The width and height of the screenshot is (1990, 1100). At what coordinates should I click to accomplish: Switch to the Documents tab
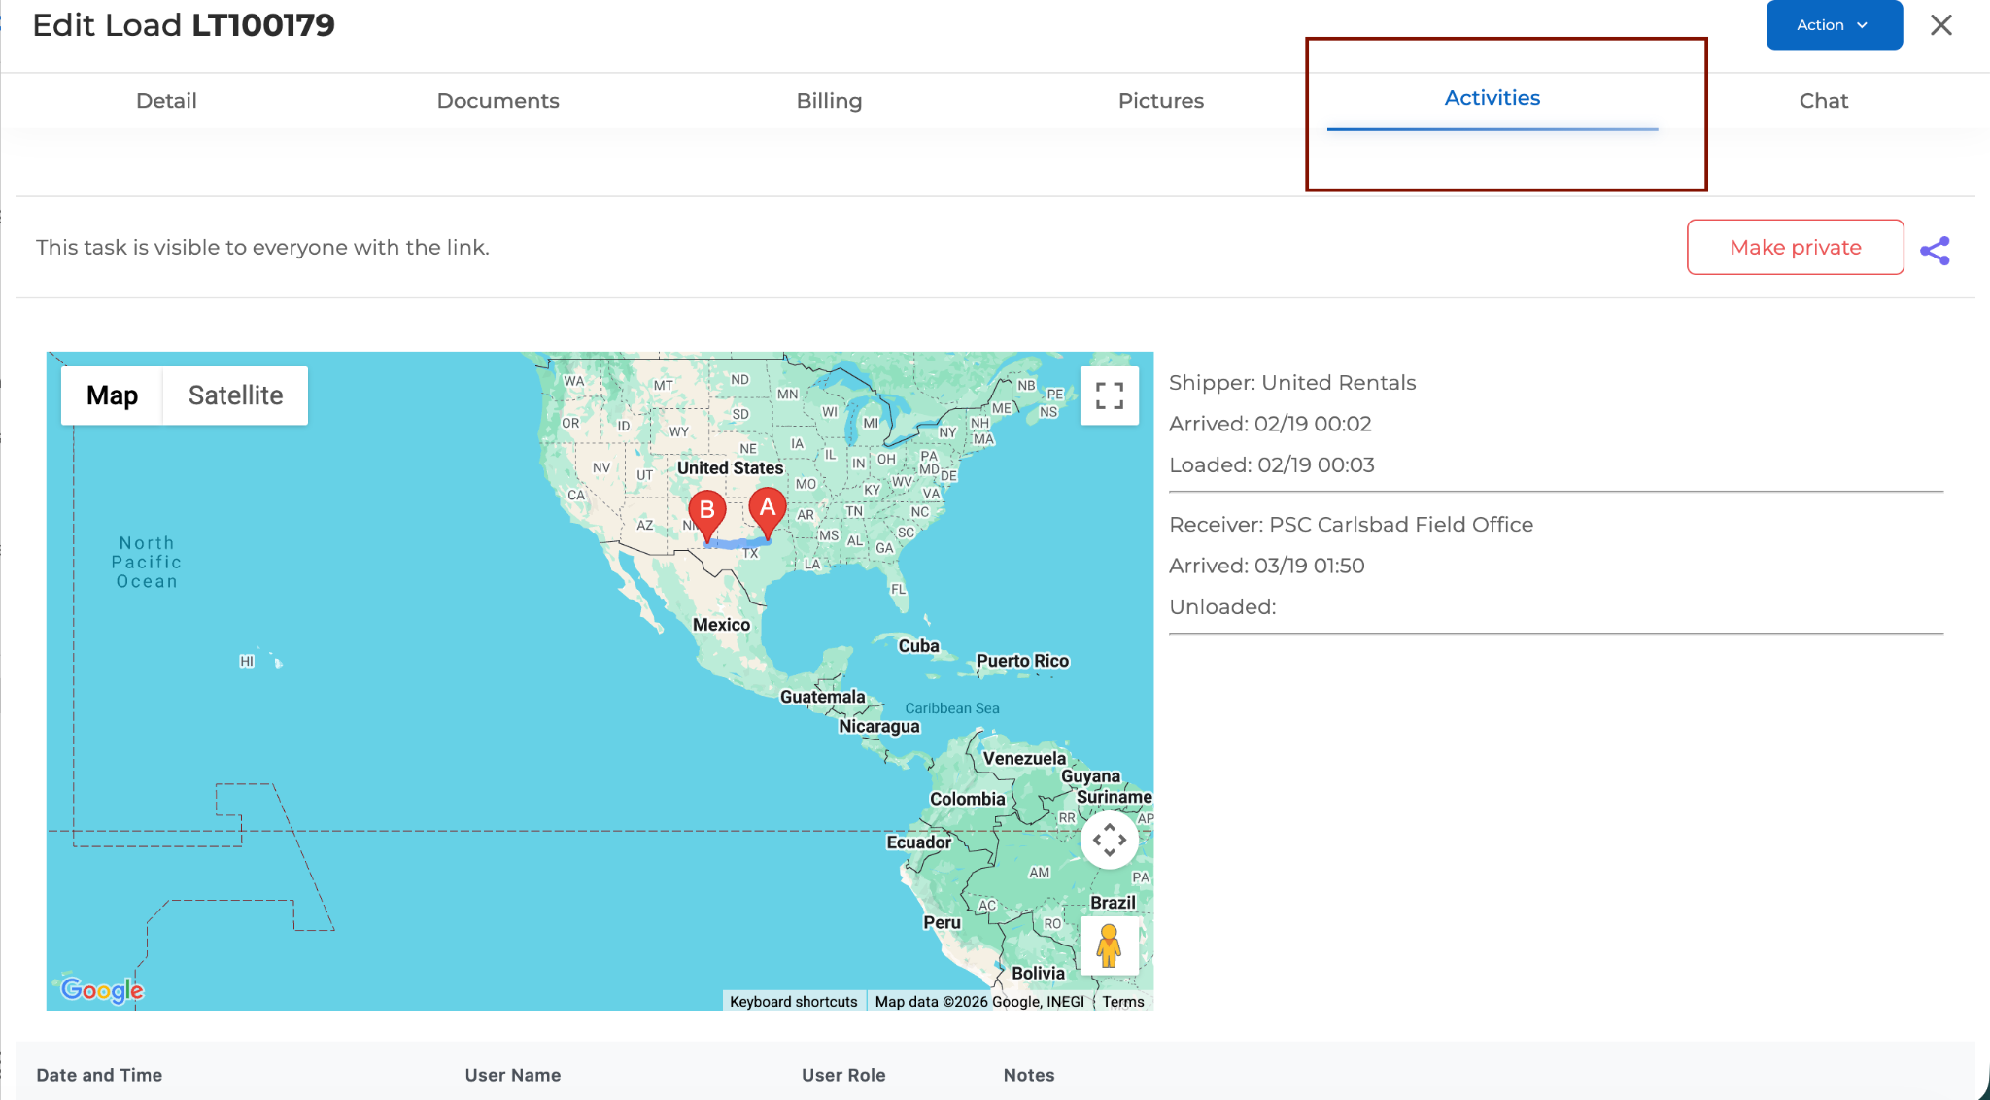[x=497, y=101]
